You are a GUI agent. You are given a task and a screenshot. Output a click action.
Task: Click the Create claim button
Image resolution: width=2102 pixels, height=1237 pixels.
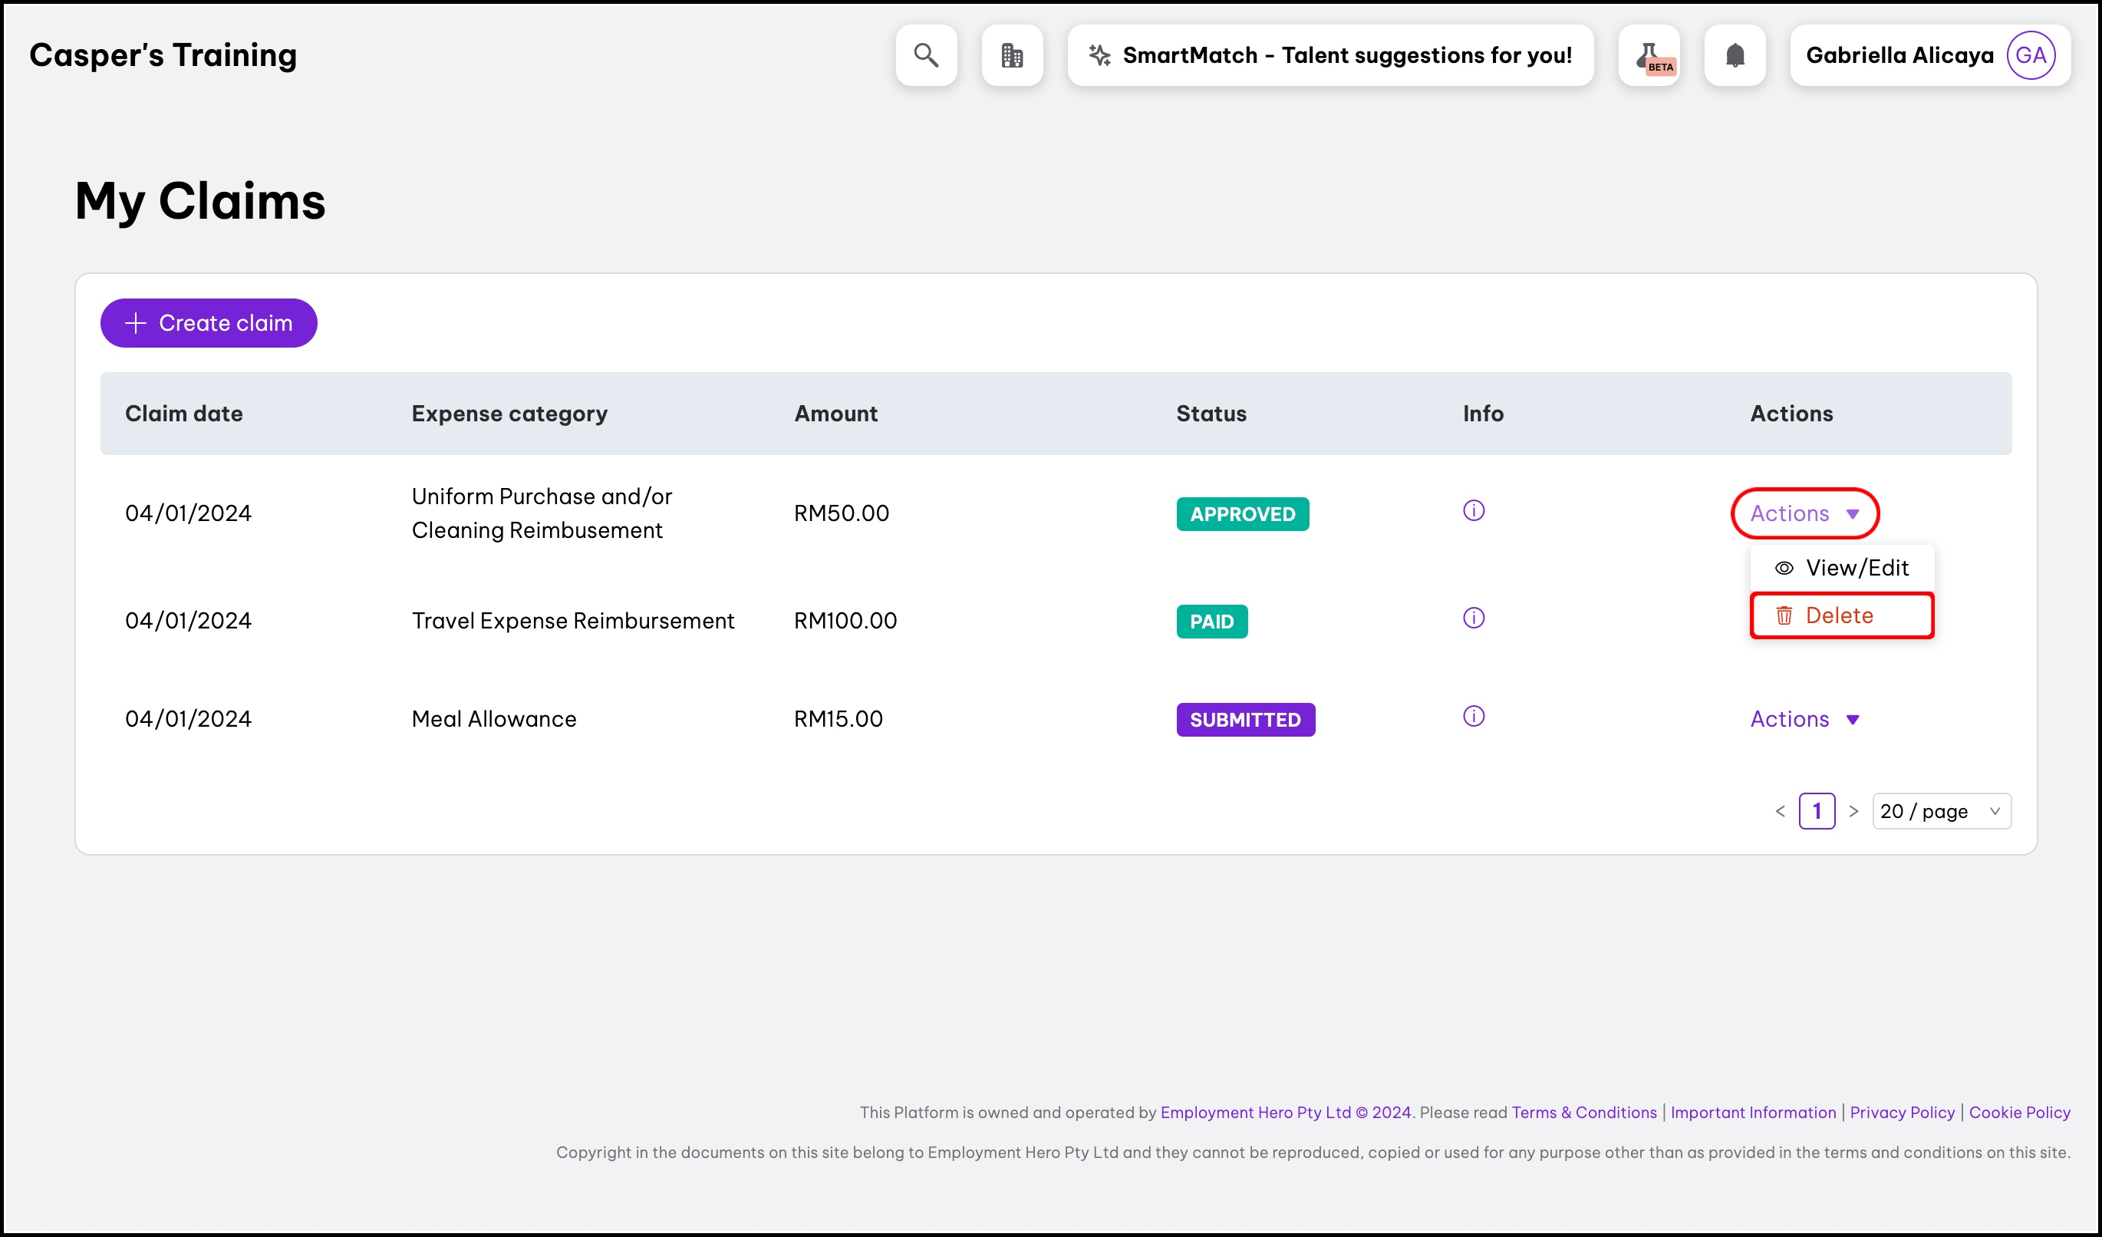coord(209,323)
